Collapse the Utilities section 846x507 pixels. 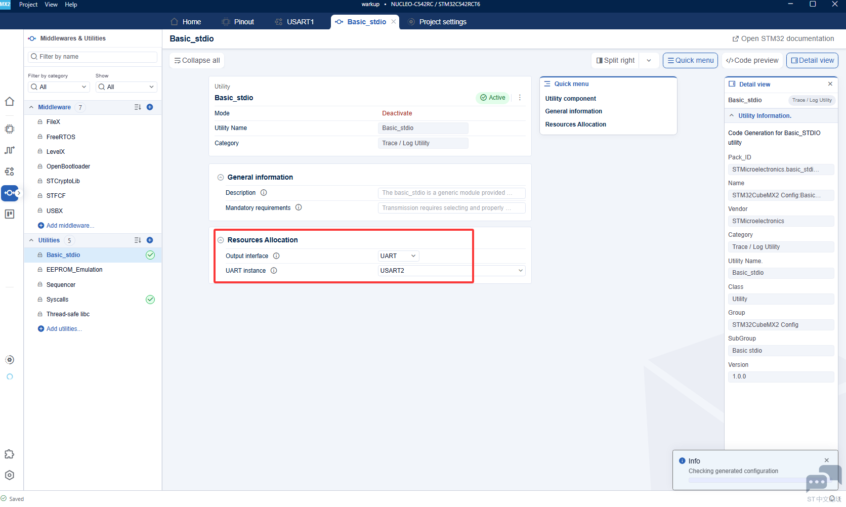(x=31, y=240)
